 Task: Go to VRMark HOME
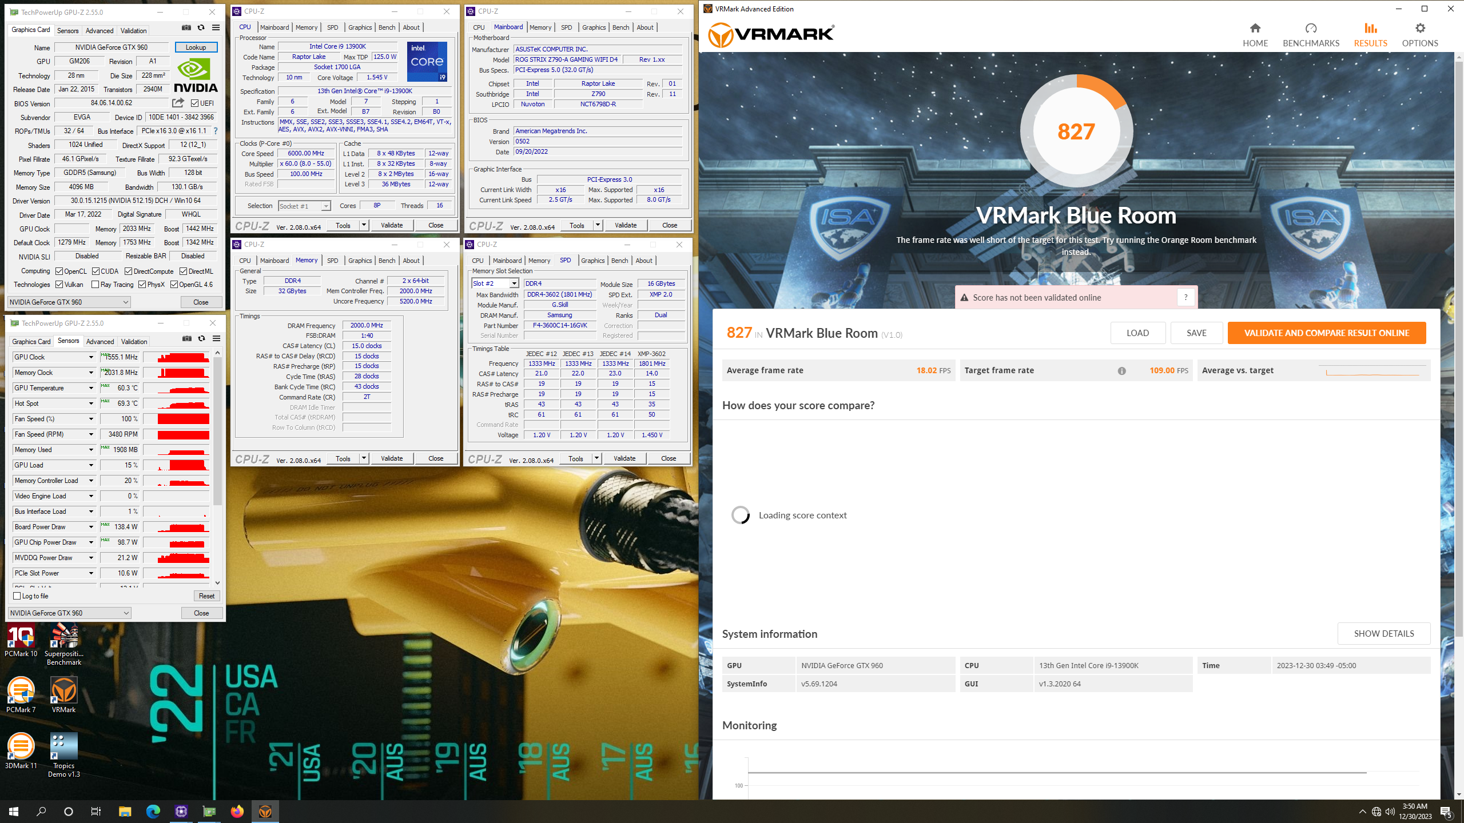coord(1255,35)
